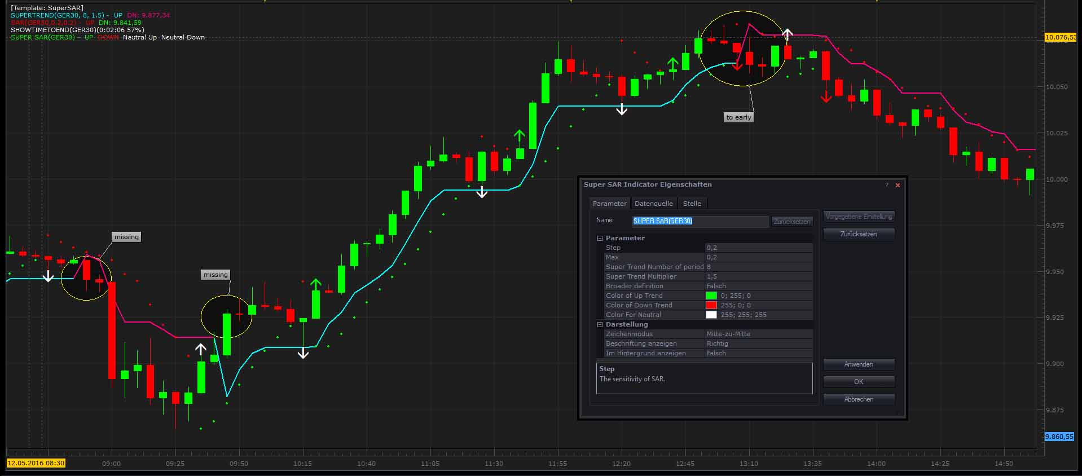Image resolution: width=1082 pixels, height=476 pixels.
Task: Click the 9.860,55 price label
Action: click(1059, 437)
